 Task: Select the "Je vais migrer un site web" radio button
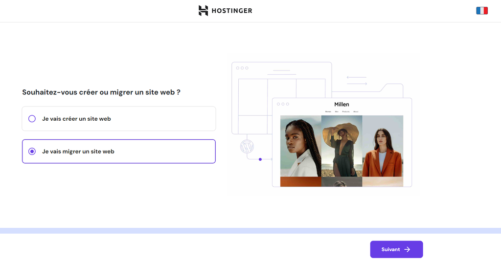coord(32,151)
